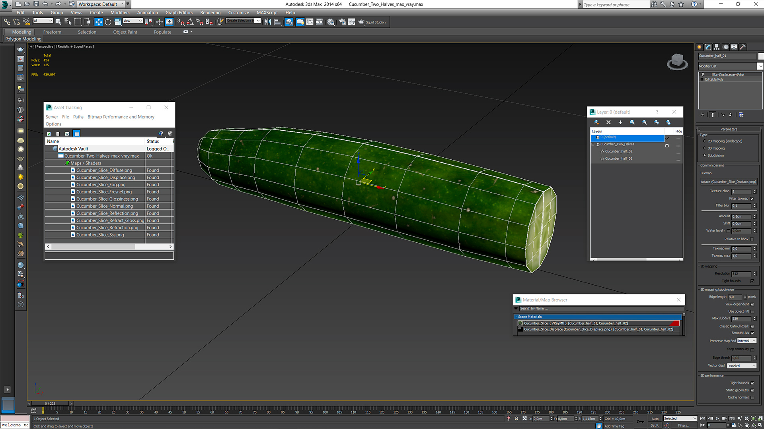Open the Align tool

pos(278,22)
